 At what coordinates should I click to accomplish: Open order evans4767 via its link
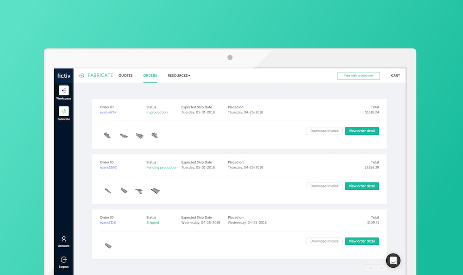(108, 112)
